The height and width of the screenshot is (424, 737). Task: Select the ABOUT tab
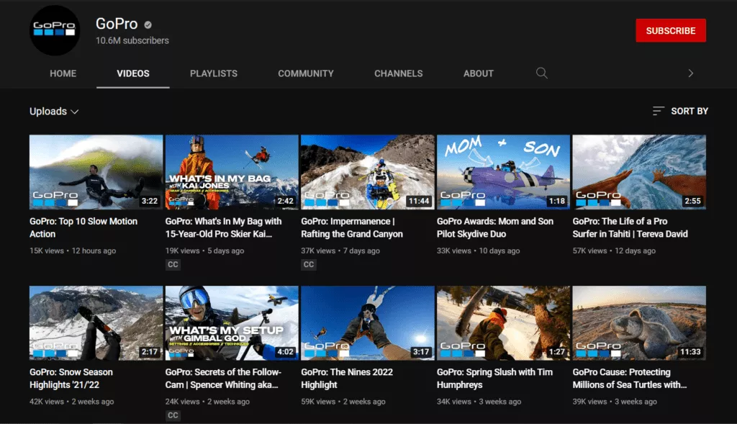479,73
